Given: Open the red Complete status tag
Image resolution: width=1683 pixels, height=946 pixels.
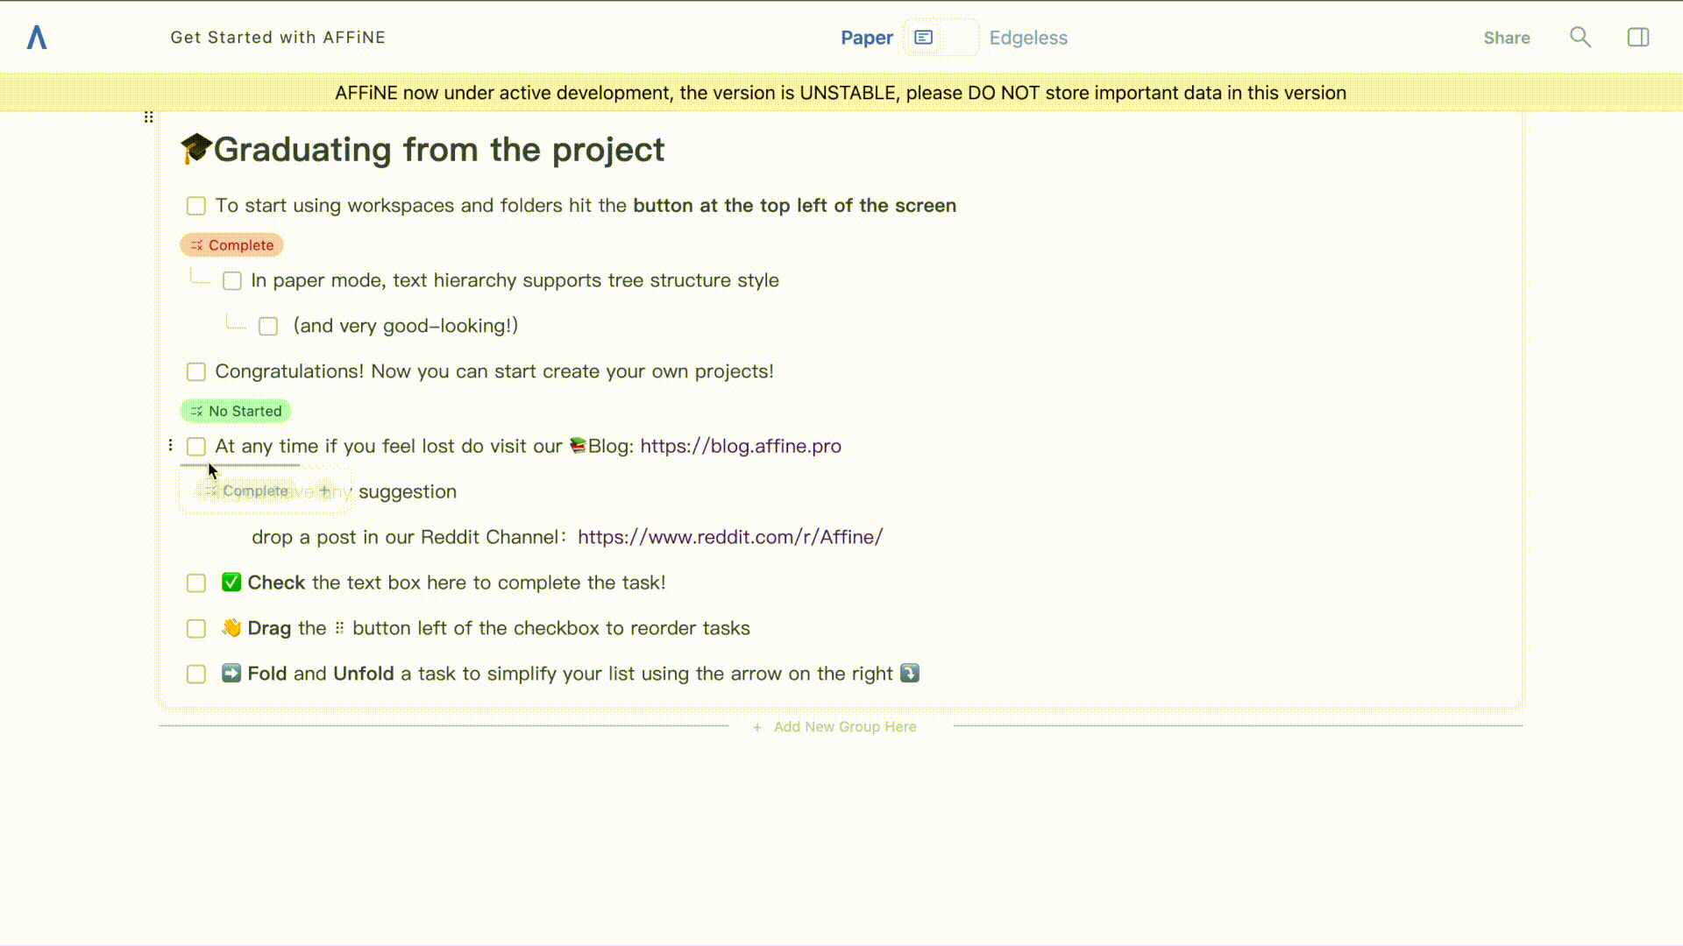Looking at the screenshot, I should [231, 245].
